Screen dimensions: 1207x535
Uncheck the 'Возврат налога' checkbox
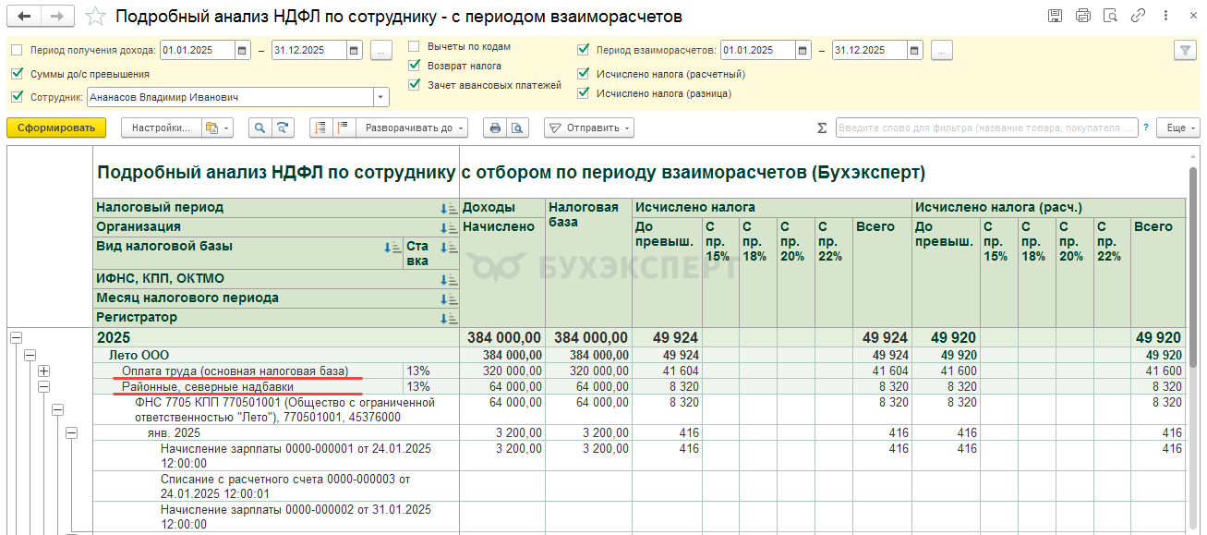[415, 66]
